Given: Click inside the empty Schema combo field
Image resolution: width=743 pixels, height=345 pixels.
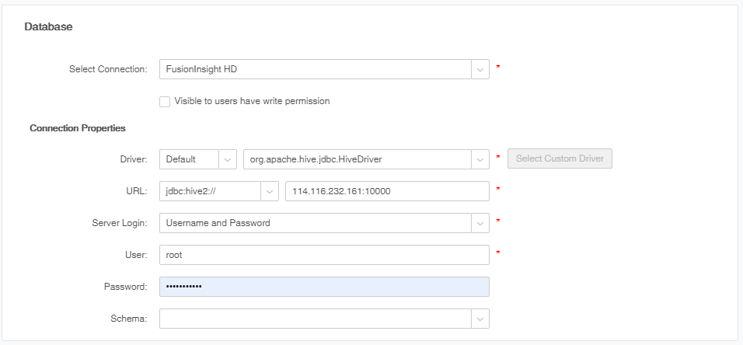Looking at the screenshot, I should click(x=315, y=319).
